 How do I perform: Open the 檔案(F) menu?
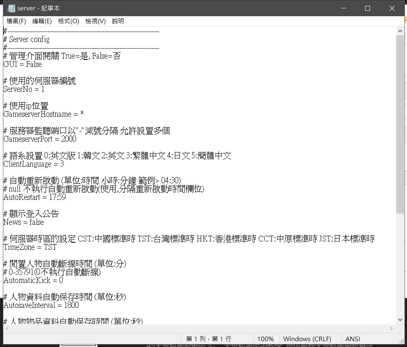(16, 21)
